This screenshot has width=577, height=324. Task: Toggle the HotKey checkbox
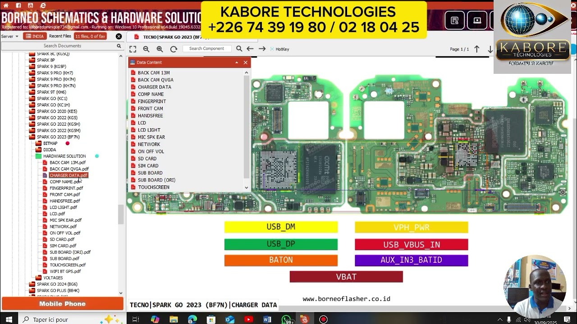tap(272, 49)
